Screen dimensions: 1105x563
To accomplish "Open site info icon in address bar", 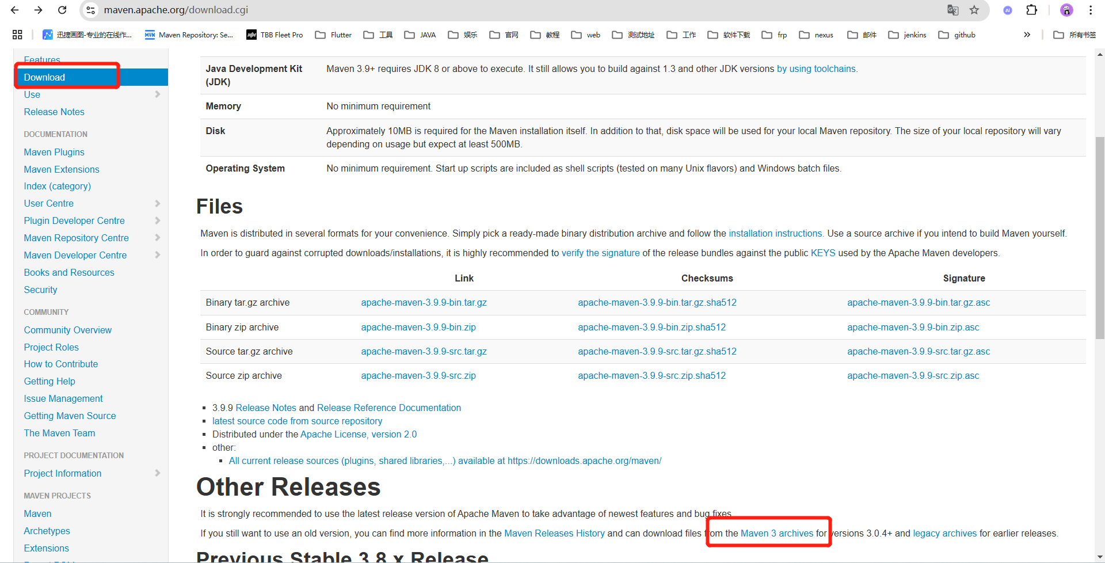I will click(x=90, y=10).
